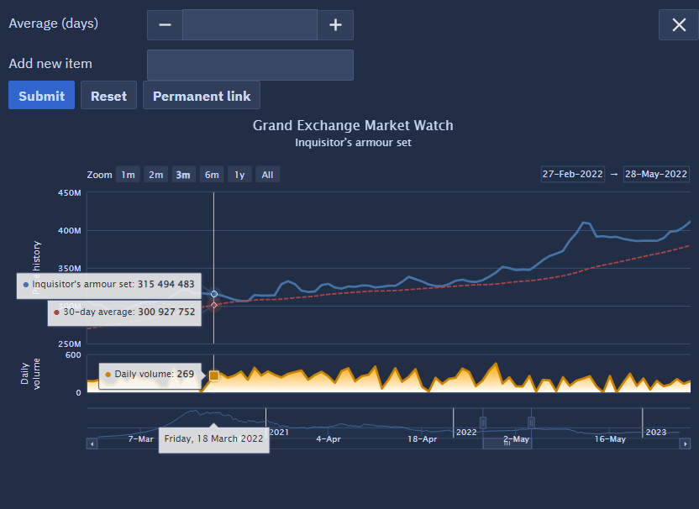Close the market watch panel
Image resolution: width=699 pixels, height=509 pixels.
click(x=679, y=25)
